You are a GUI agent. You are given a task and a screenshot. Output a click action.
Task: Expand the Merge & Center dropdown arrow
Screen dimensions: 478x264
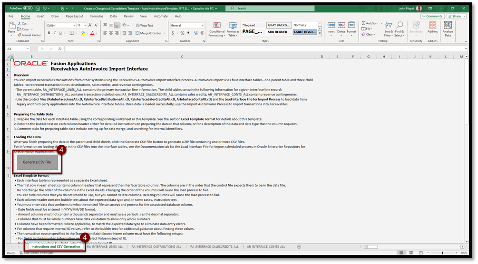(164, 33)
